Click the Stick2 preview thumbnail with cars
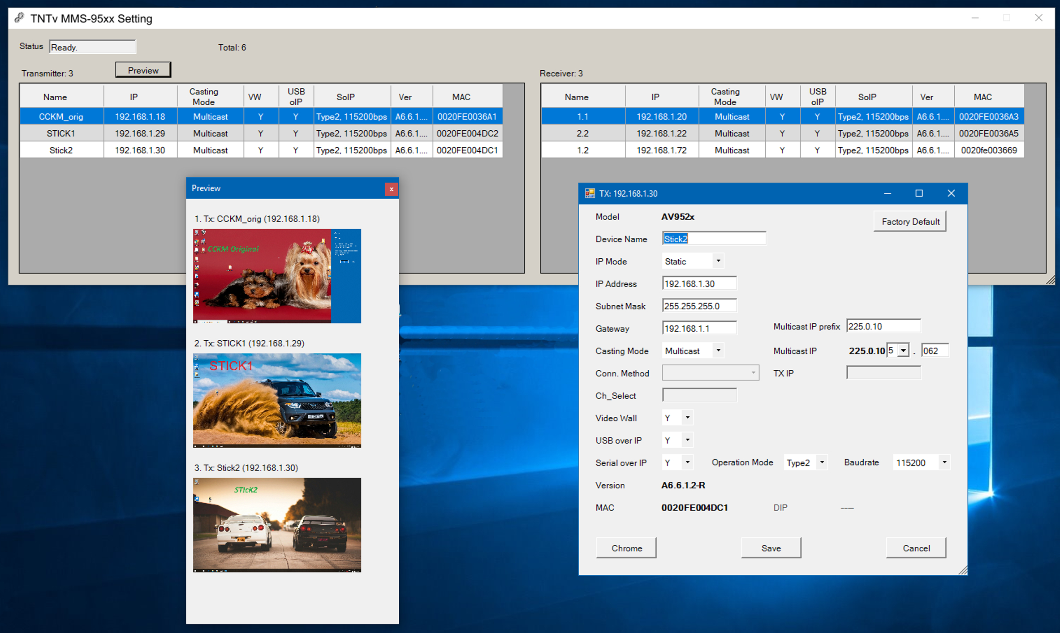This screenshot has height=633, width=1060. [x=277, y=525]
